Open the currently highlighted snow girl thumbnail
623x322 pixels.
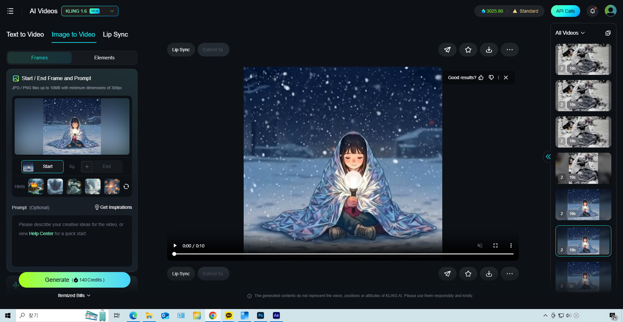pos(583,241)
